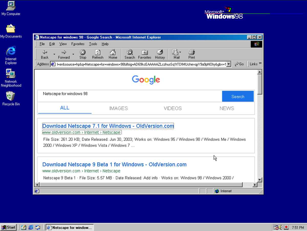Expand the address bar dropdown list

229,64
